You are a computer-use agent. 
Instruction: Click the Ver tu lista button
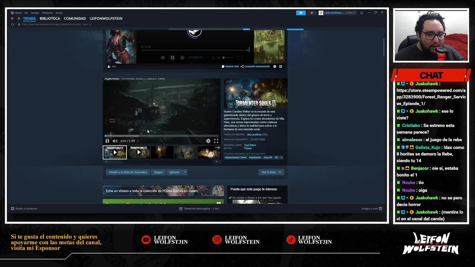click(271, 172)
